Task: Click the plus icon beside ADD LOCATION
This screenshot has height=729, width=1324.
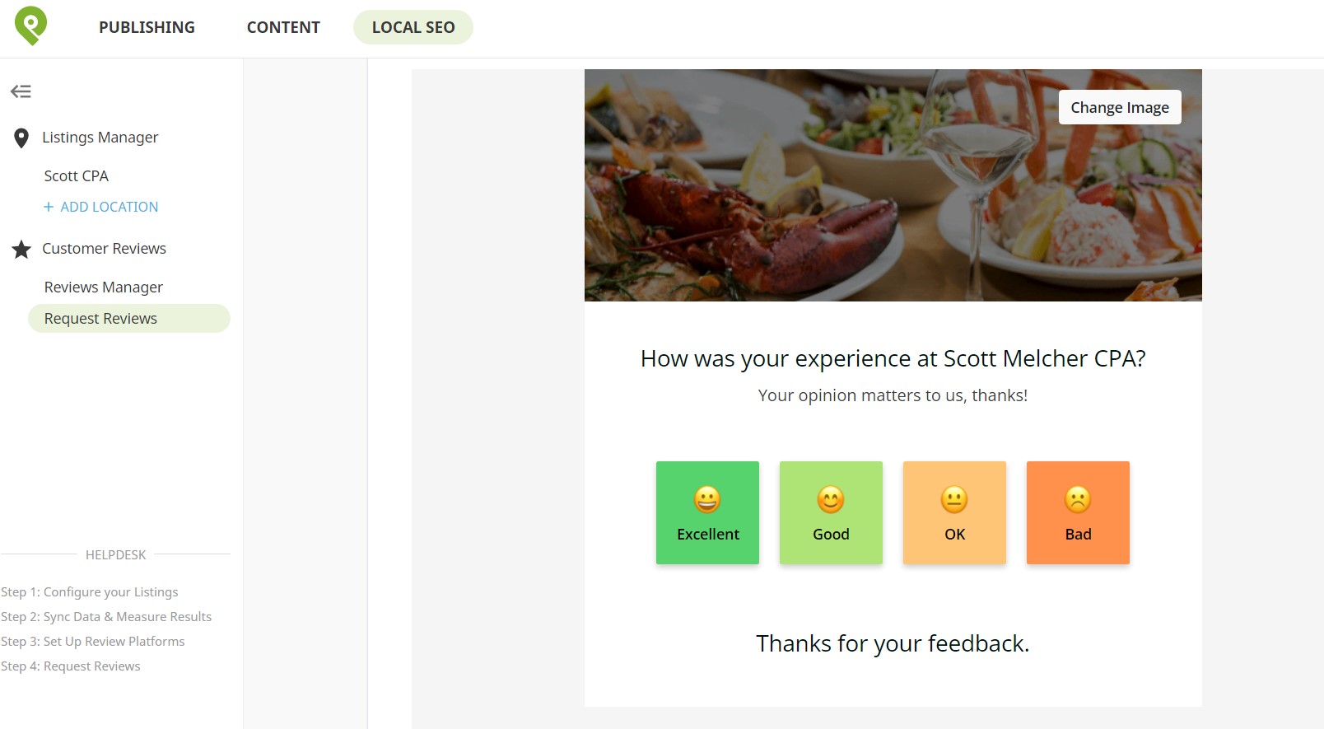Action: (49, 207)
